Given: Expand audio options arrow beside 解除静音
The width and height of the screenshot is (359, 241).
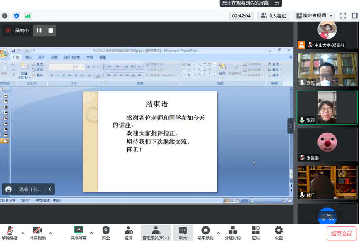Looking at the screenshot, I should pos(23,233).
